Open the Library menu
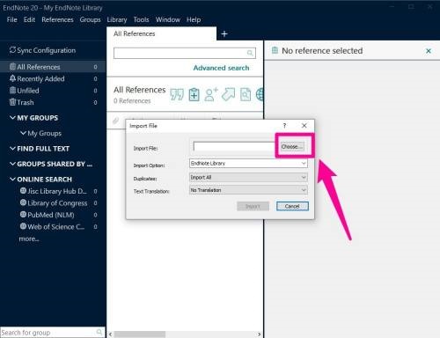440x338 pixels. coord(117,19)
